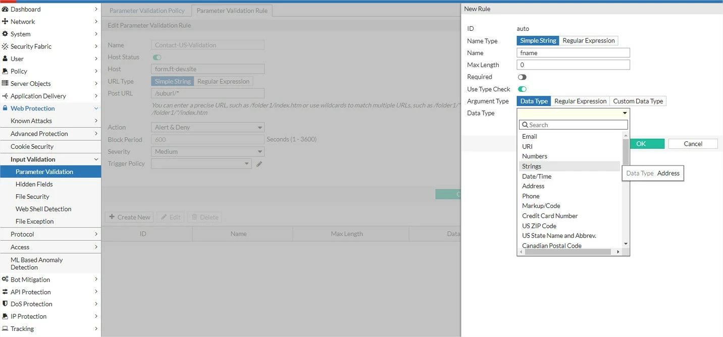This screenshot has height=337, width=723.
Task: Open the Severity dropdown
Action: coord(208,152)
